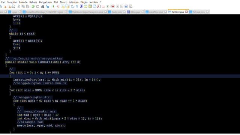Toggle file monitoring eye icon
Image resolution: width=240 pixels, height=135 pixels.
click(x=108, y=6)
